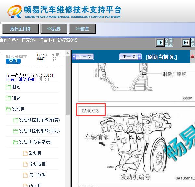Image resolution: width=195 pixels, height=187 pixels.
Task: Open 发动机控制系统(新晨) folder
Action: click(x=40, y=120)
